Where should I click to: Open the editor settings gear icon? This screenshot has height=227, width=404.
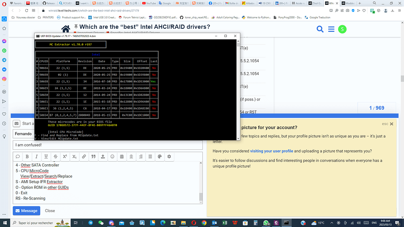[169, 157]
